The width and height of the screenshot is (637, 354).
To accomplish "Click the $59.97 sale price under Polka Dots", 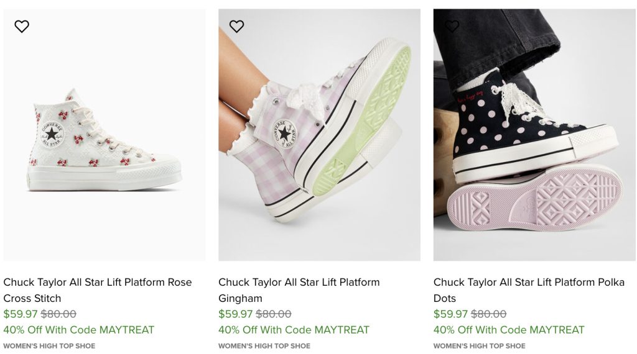I will pos(450,314).
